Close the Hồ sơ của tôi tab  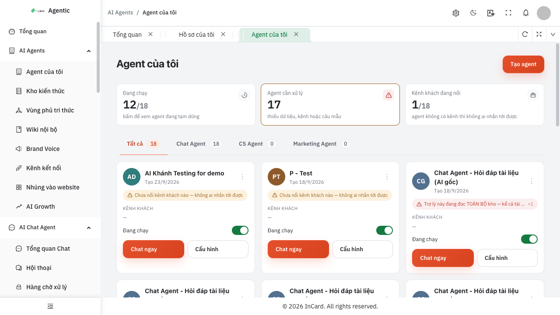(x=223, y=34)
